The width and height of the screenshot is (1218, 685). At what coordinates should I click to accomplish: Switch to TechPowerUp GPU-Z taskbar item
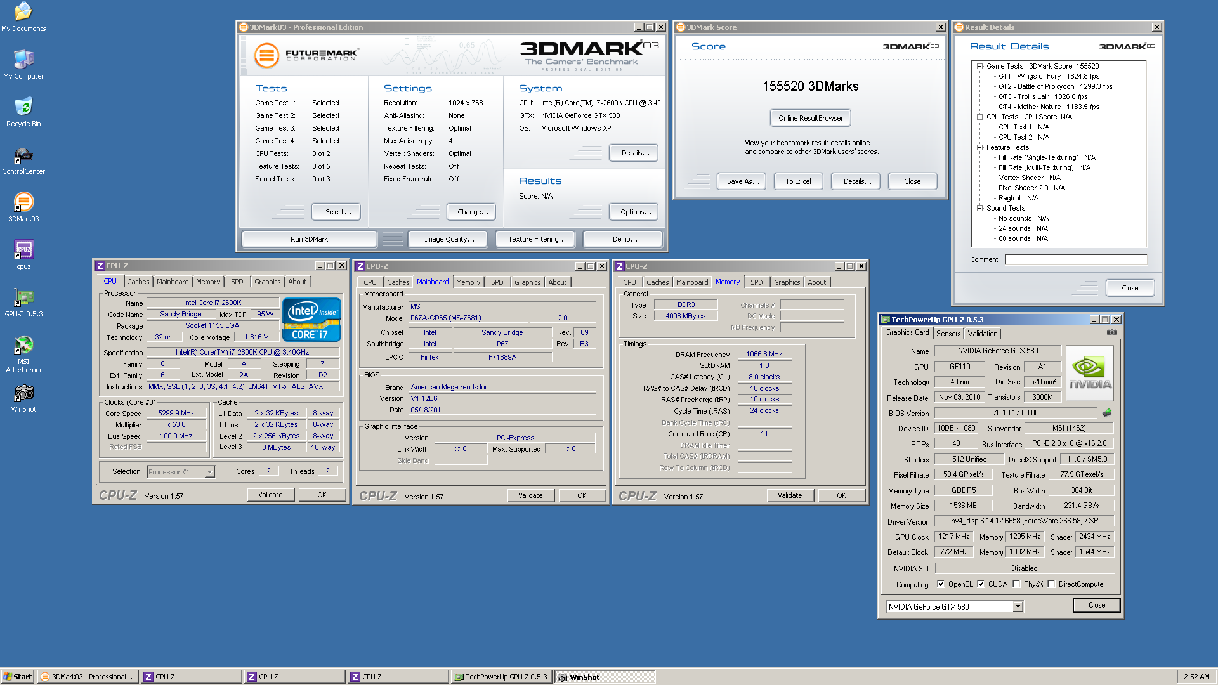pos(501,677)
